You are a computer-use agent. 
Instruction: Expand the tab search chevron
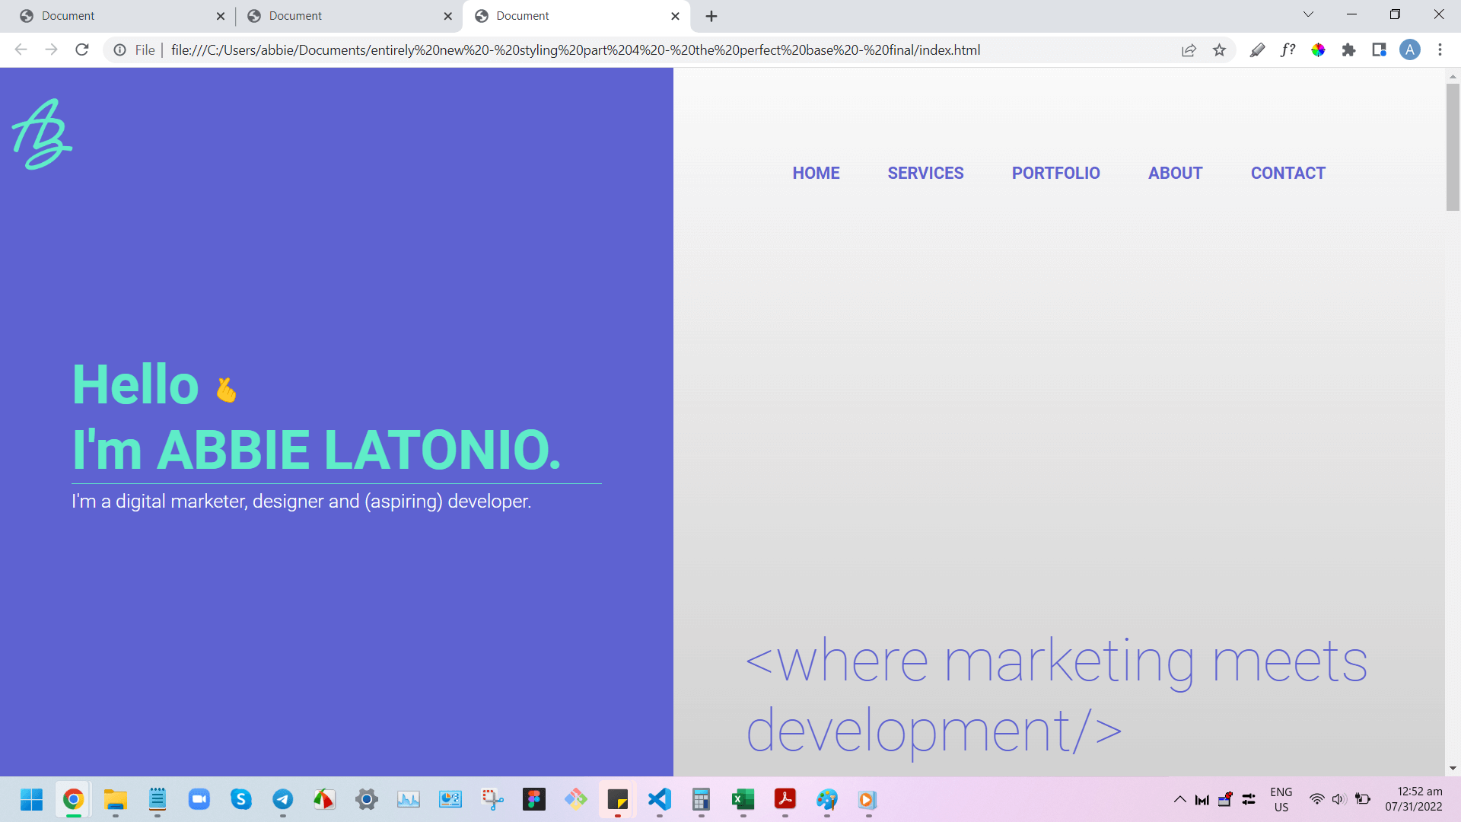[1308, 14]
